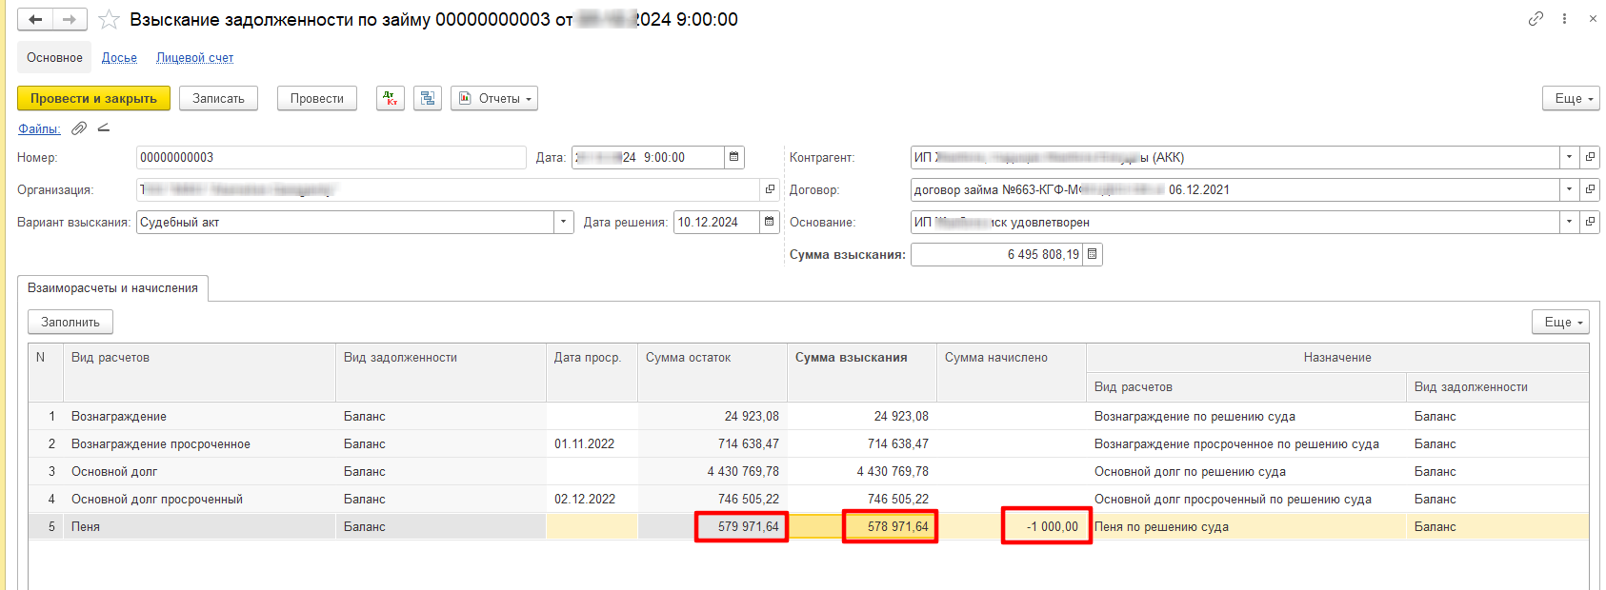Open Контрагент record with open icon
Screen dimensions: 1606x590
coord(1590,157)
